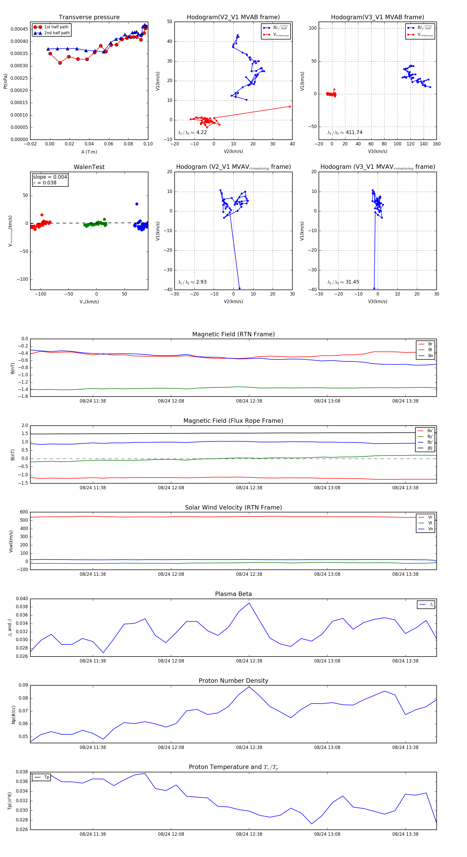The image size is (467, 857).
Task: Select B/√μ0ρ legend entry in V2_V1 MVAB
Action: point(276,28)
